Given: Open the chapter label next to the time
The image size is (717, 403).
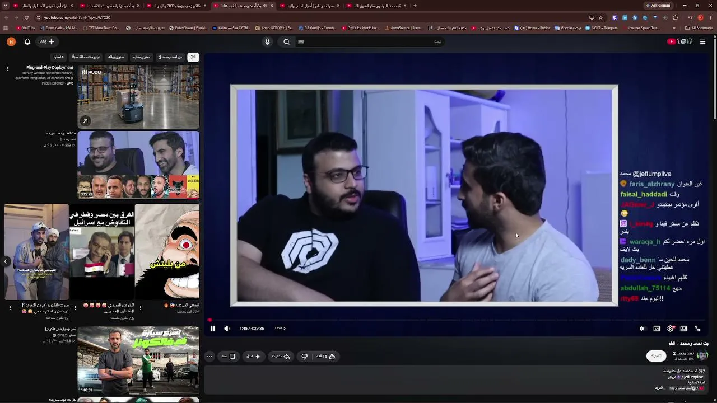Looking at the screenshot, I should click(x=280, y=329).
